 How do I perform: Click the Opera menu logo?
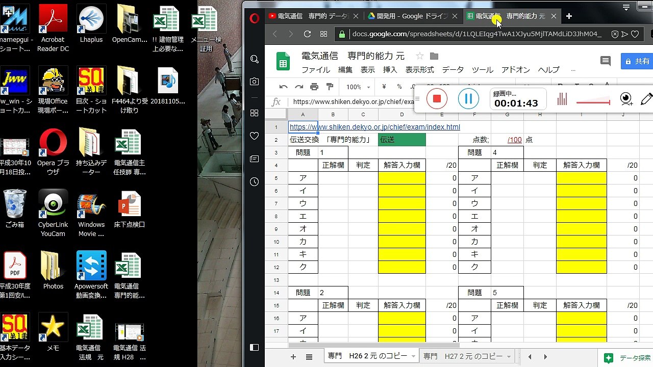(x=255, y=18)
